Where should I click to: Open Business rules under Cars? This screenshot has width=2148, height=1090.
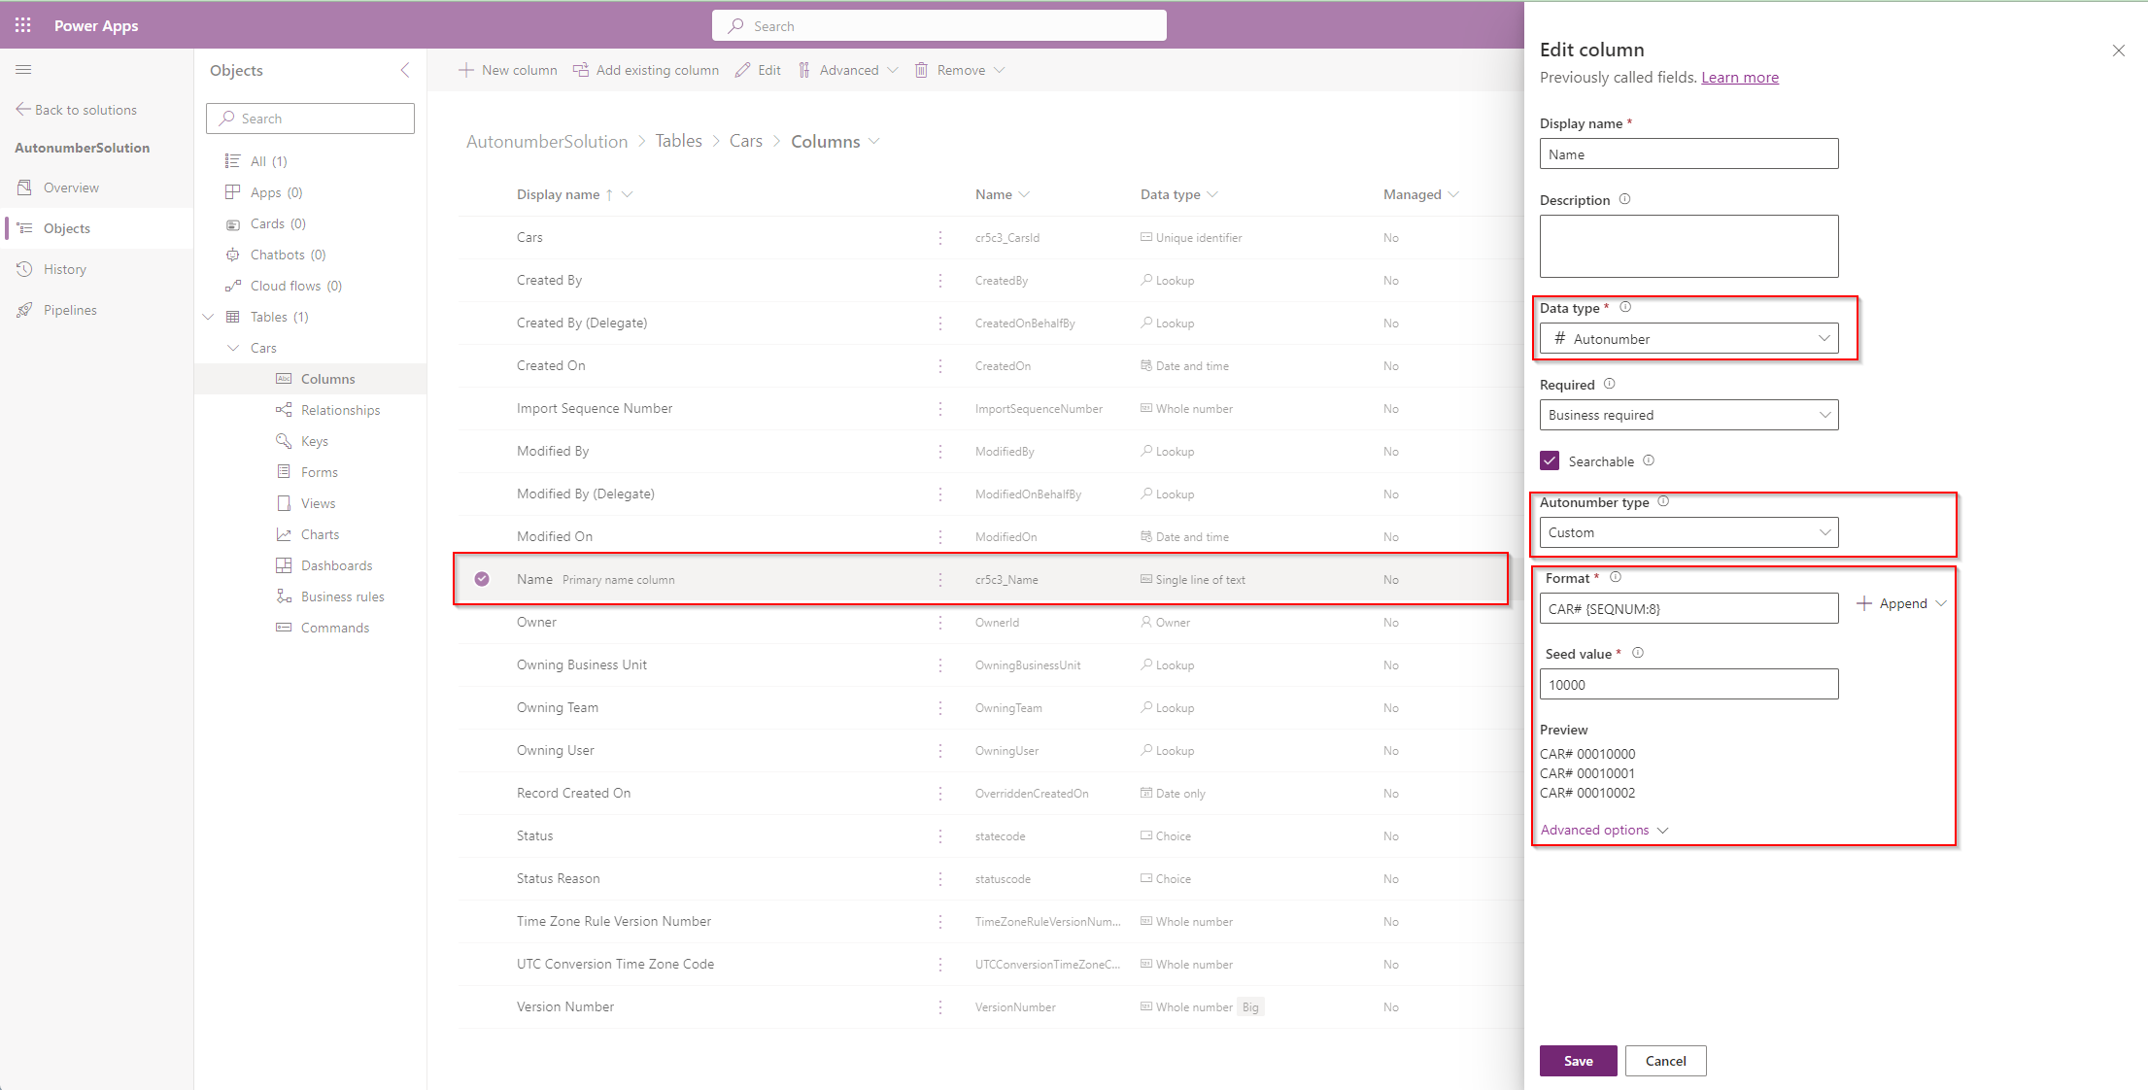pyautogui.click(x=342, y=596)
